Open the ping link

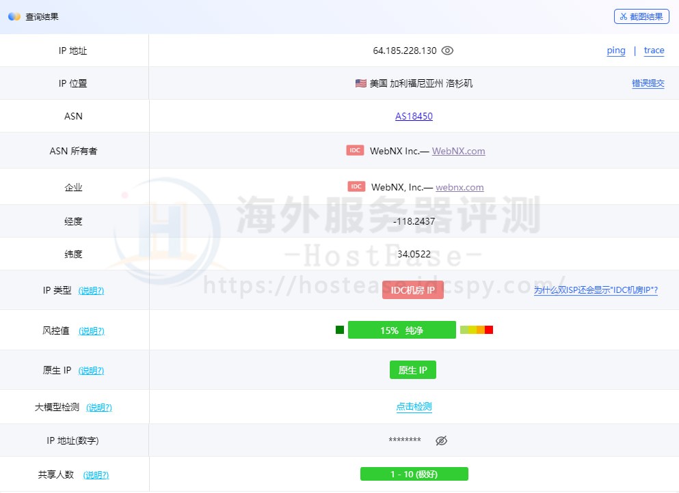pyautogui.click(x=616, y=51)
